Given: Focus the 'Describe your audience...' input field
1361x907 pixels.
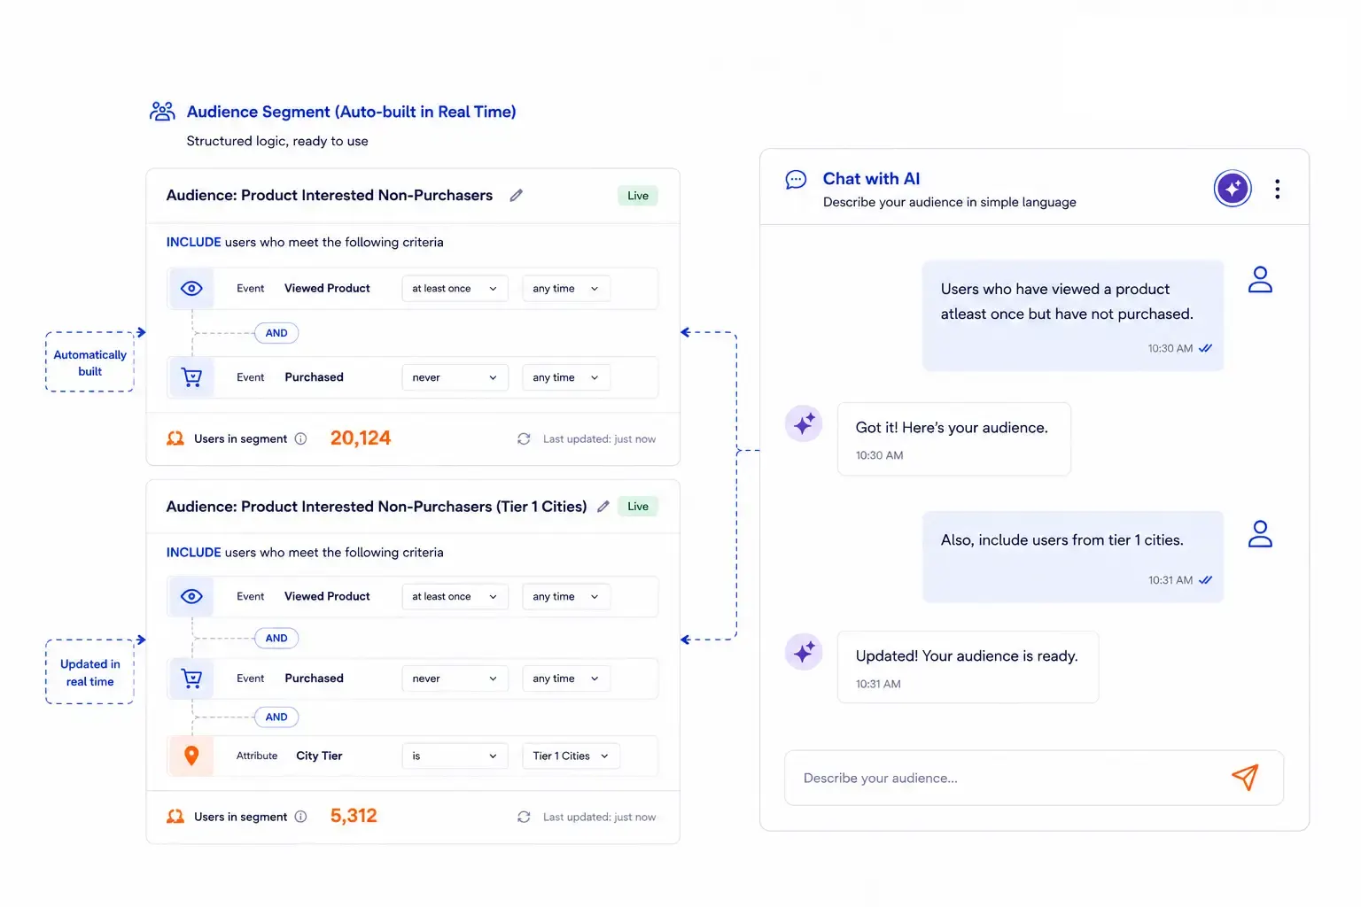Looking at the screenshot, I should tap(1034, 778).
